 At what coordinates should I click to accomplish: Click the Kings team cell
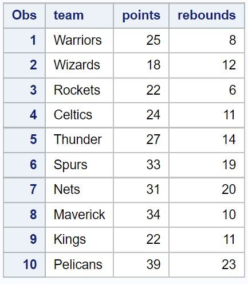coord(79,240)
